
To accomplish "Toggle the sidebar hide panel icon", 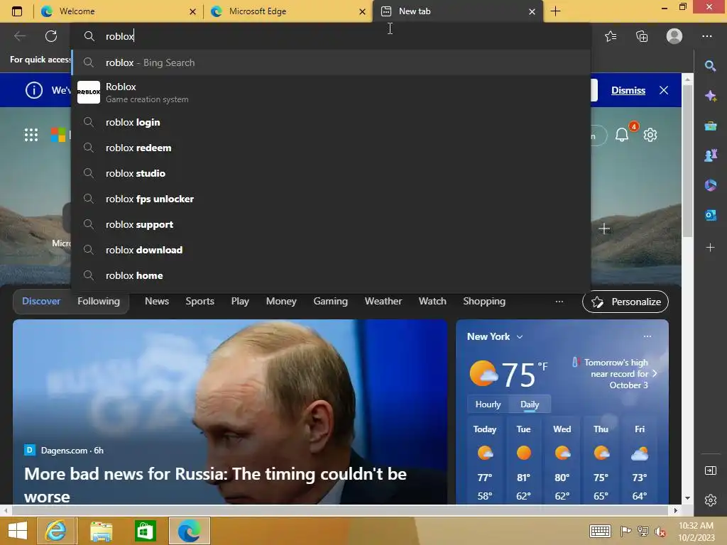I will pos(710,471).
